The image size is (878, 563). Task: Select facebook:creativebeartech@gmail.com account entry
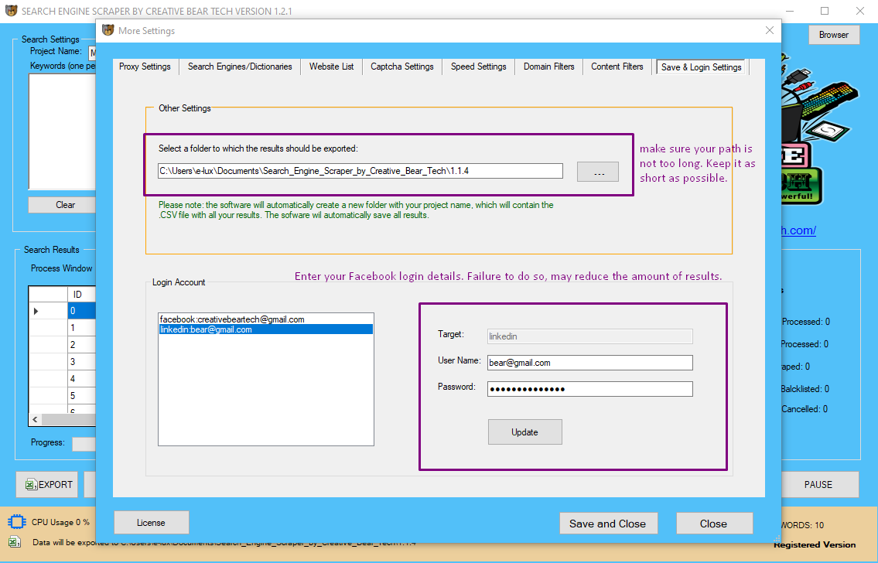(x=265, y=319)
